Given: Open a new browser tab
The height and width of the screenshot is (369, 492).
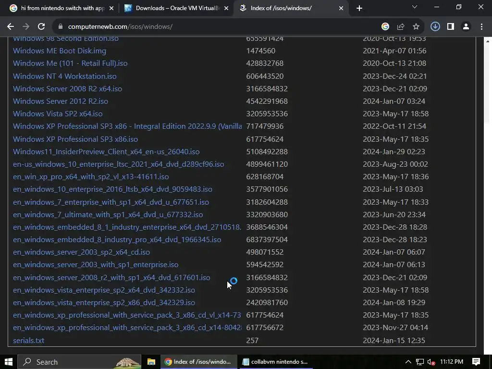Looking at the screenshot, I should point(359,8).
